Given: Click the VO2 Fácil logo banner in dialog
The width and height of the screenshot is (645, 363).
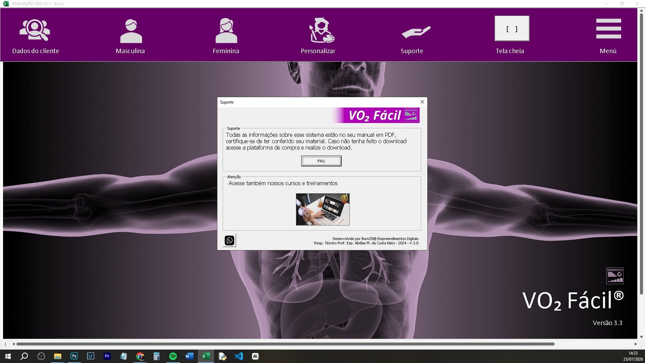Looking at the screenshot, I should click(x=376, y=115).
